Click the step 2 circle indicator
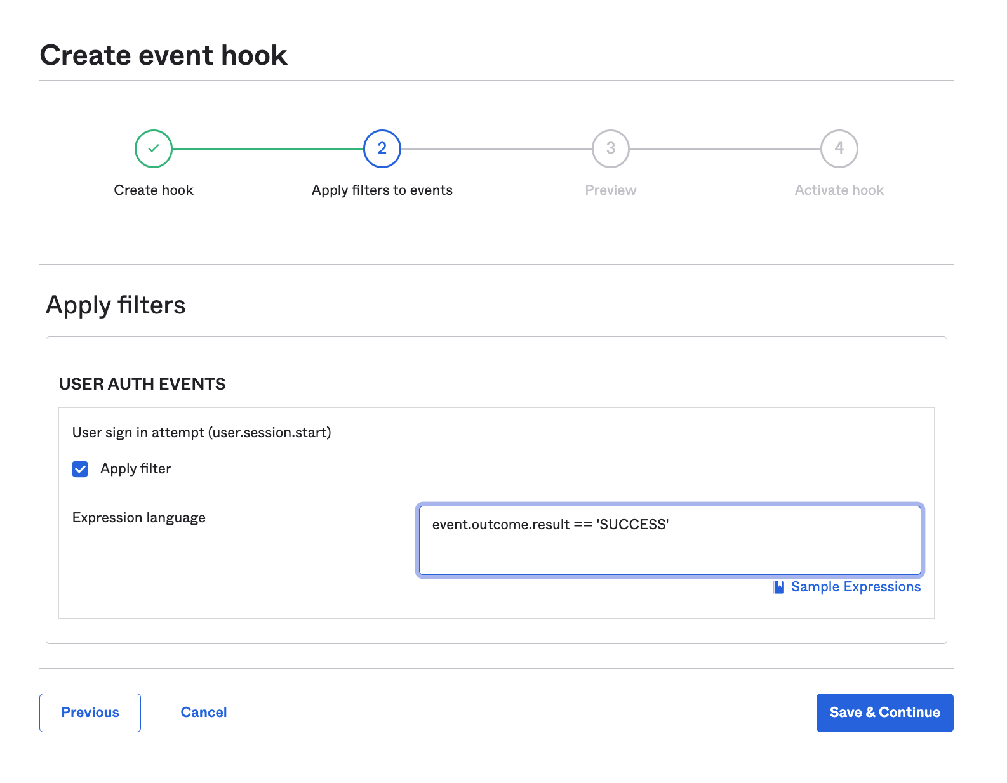 tap(382, 148)
